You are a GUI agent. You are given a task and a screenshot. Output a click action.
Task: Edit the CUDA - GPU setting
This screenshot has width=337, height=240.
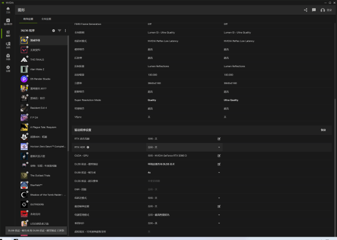click(219, 156)
